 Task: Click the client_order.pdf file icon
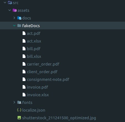(24, 72)
